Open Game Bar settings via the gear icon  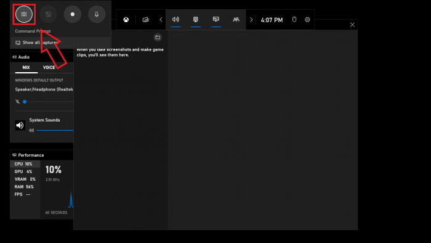click(x=307, y=20)
